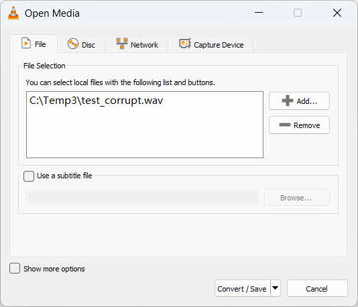Close the Open Media dialog
The image size is (358, 307).
pyautogui.click(x=337, y=13)
